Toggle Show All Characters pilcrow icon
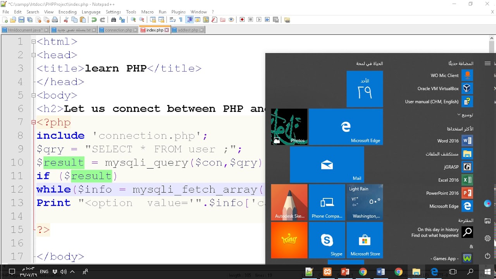The image size is (496, 279). pos(181,20)
